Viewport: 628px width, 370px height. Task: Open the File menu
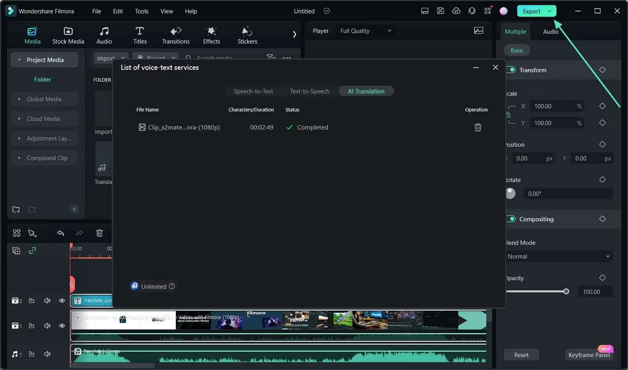click(x=97, y=11)
